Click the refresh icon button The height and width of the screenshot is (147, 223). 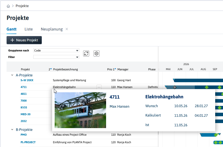(x=86, y=53)
